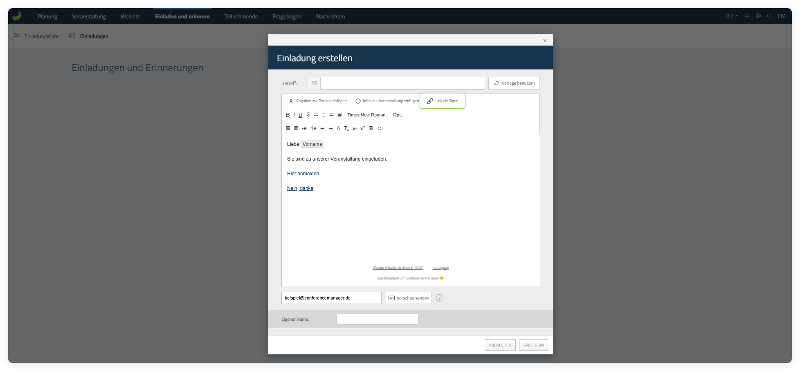Open the Times New Roman font dropdown
Screen dimensions: 800x371
pyautogui.click(x=367, y=115)
